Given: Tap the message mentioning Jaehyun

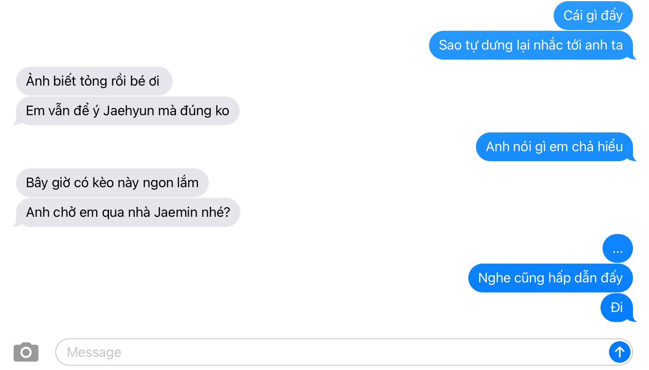Looking at the screenshot, I should [127, 111].
